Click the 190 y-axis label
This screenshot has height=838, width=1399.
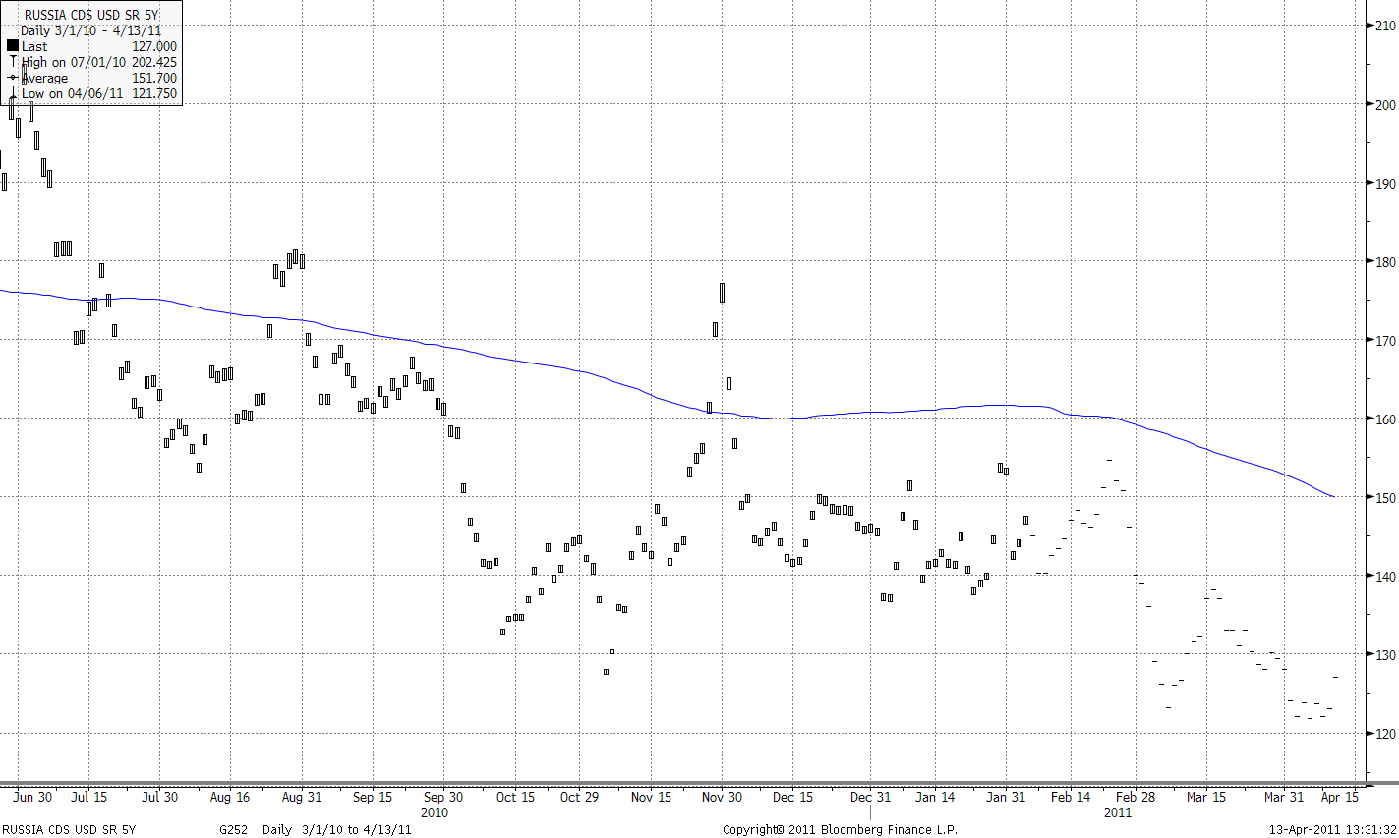click(1385, 183)
